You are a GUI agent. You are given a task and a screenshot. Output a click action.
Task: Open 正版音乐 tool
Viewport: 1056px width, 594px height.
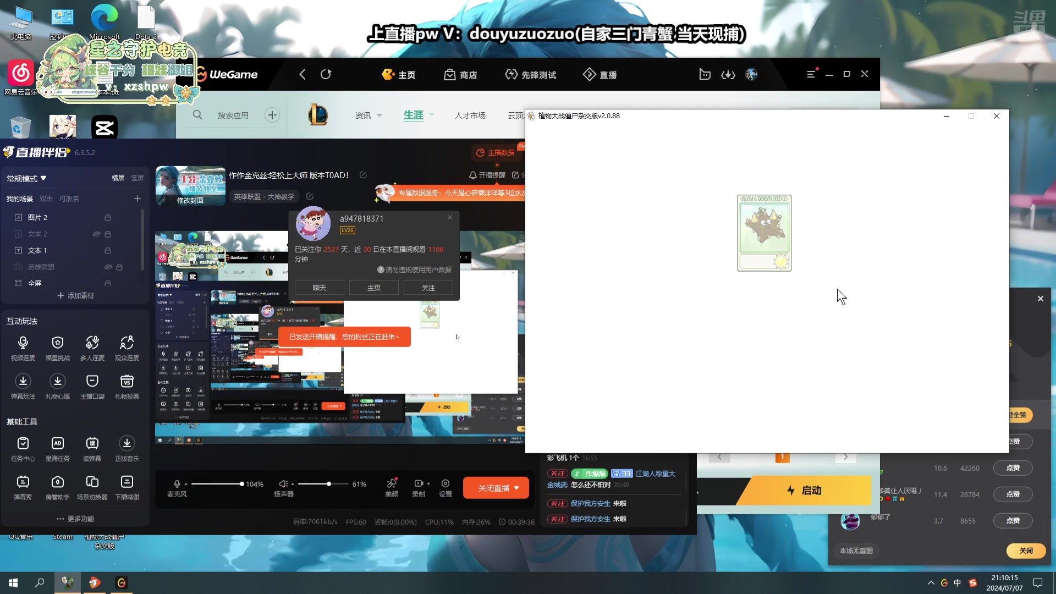(x=127, y=449)
